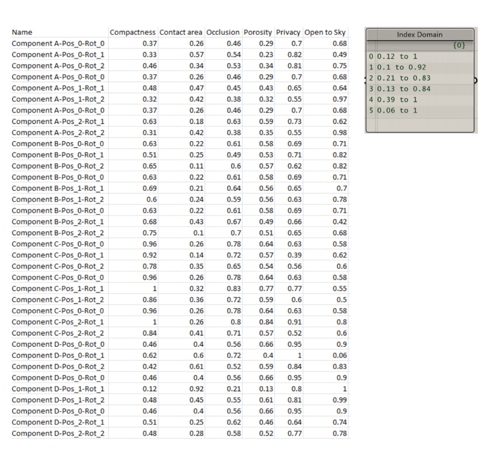This screenshot has width=484, height=467.
Task: Select the Component A-Pos_0-Rot_1 name cell
Action: click(x=58, y=55)
